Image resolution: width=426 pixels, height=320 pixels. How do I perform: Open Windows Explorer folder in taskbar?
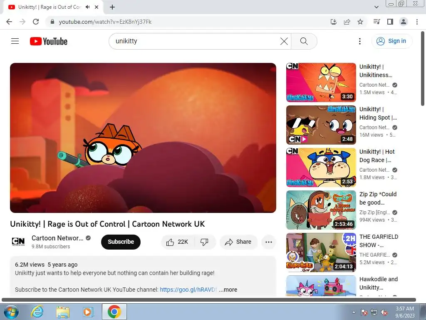tap(63, 312)
